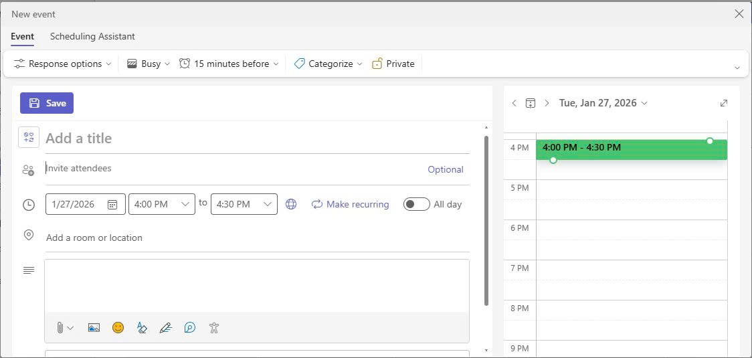Open the start time 4:00 PM dropdown

point(161,204)
